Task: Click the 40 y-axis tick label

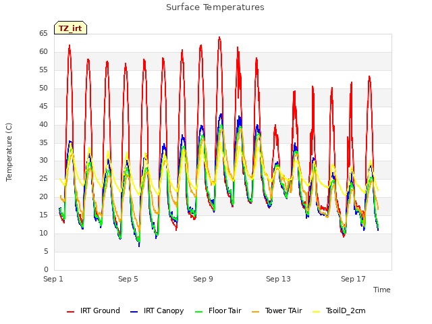Action: (x=43, y=124)
